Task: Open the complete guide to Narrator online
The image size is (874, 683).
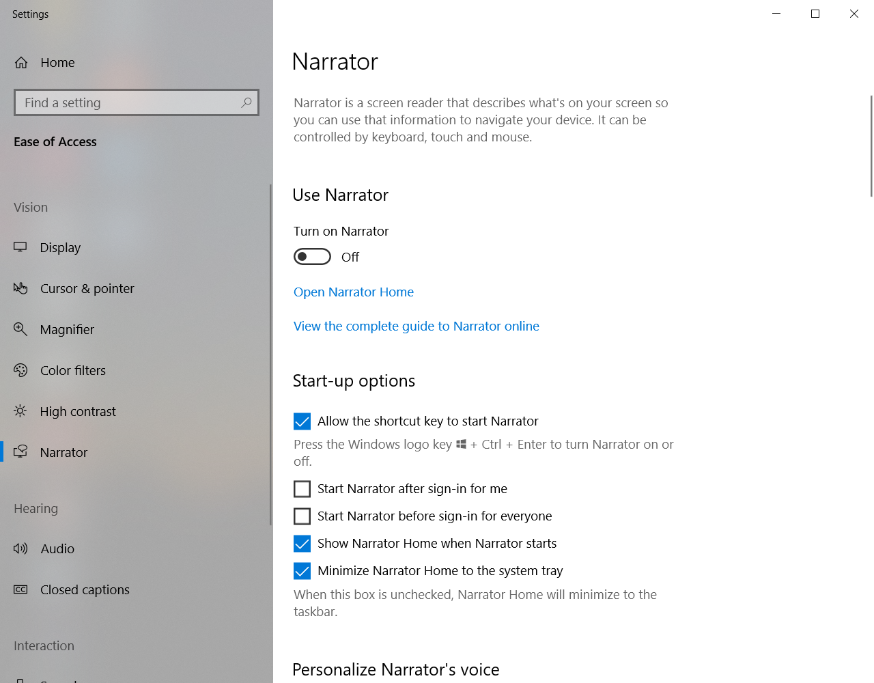Action: coord(416,326)
